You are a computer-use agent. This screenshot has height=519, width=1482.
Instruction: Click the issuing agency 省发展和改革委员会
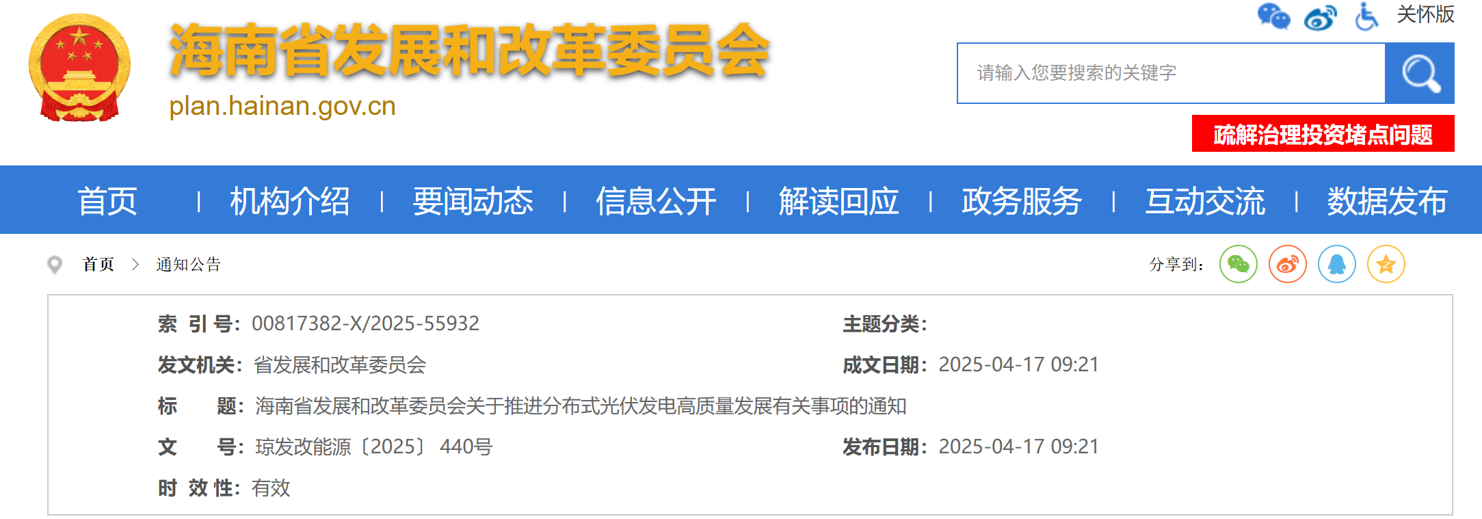[340, 364]
